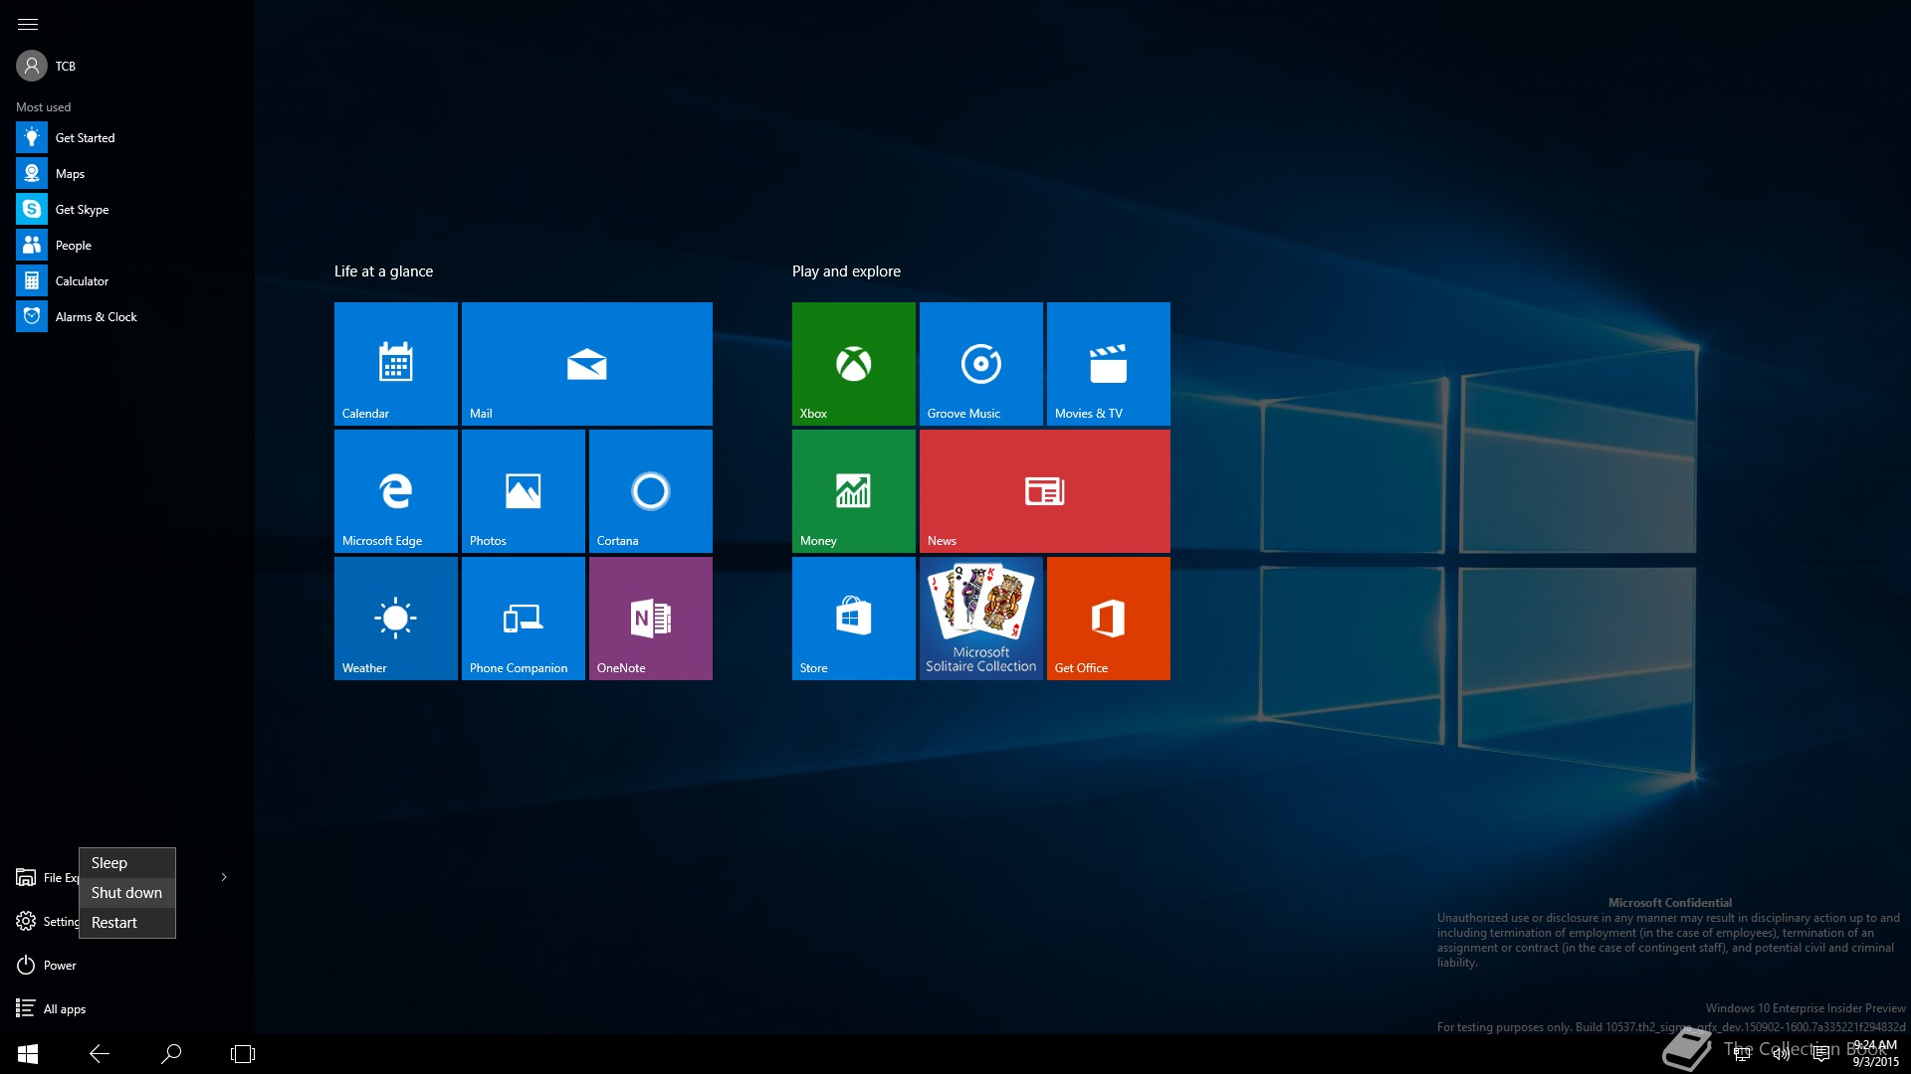Screen dimensions: 1911x1074
Task: Open the Weather tile
Action: (x=396, y=619)
